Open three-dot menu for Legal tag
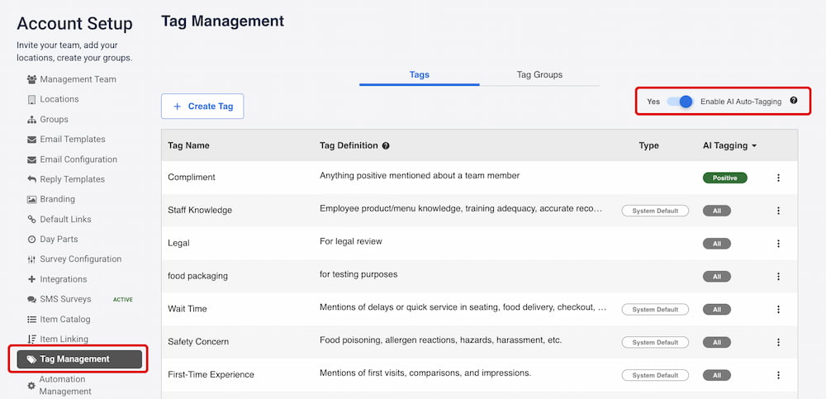 (779, 244)
